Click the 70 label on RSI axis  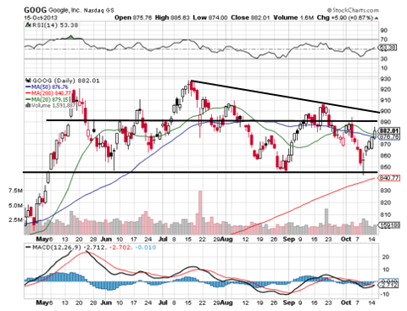[384, 40]
